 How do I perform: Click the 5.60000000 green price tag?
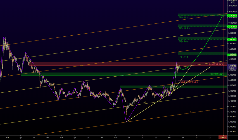point(232,39)
